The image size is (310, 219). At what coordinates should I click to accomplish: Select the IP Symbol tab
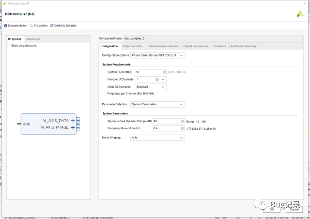(15, 39)
